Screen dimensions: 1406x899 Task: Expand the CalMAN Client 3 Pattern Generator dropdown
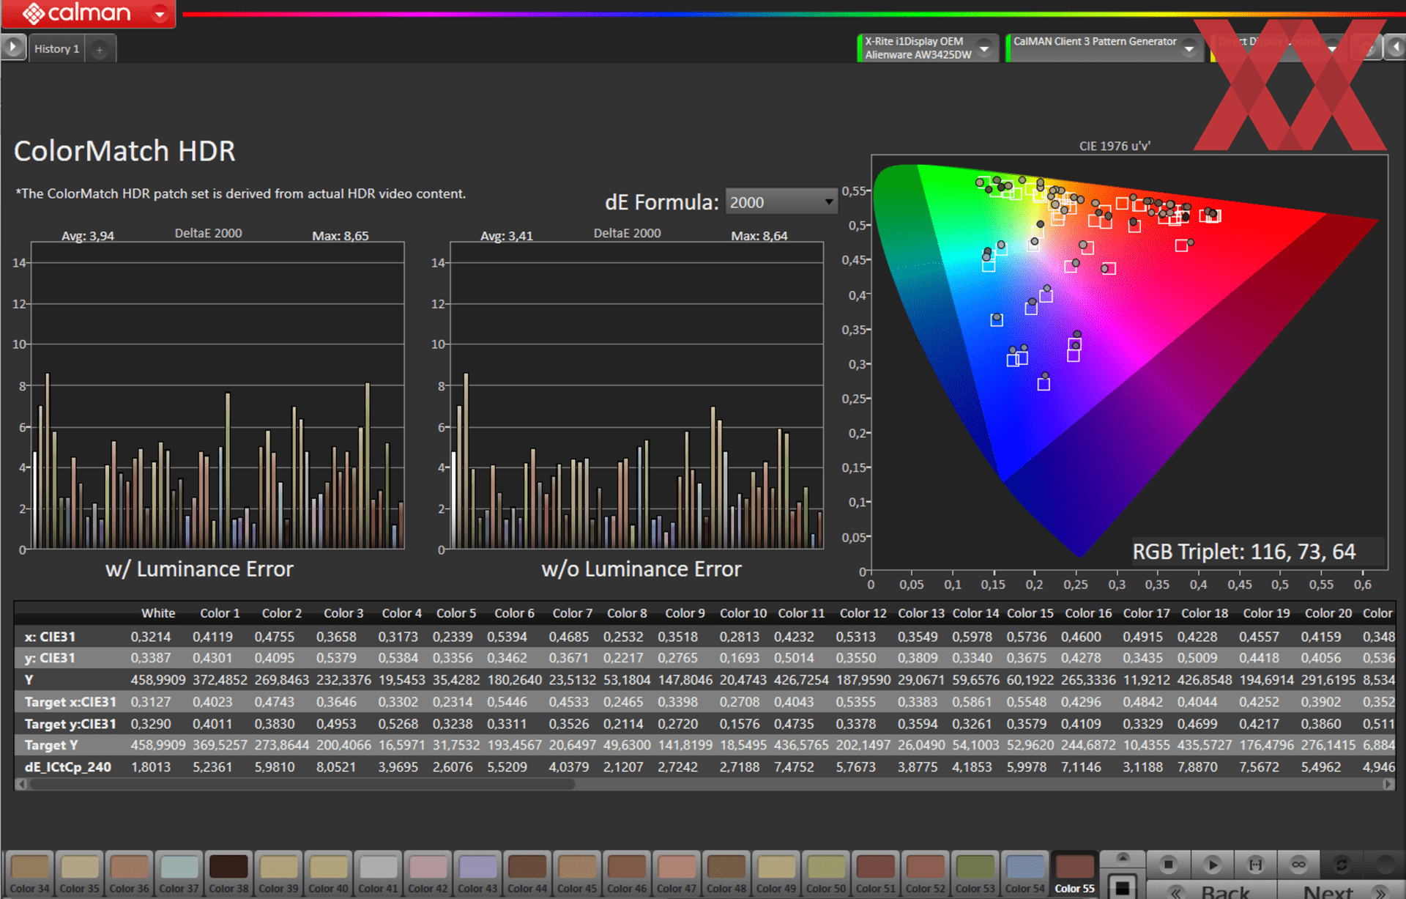1189,48
